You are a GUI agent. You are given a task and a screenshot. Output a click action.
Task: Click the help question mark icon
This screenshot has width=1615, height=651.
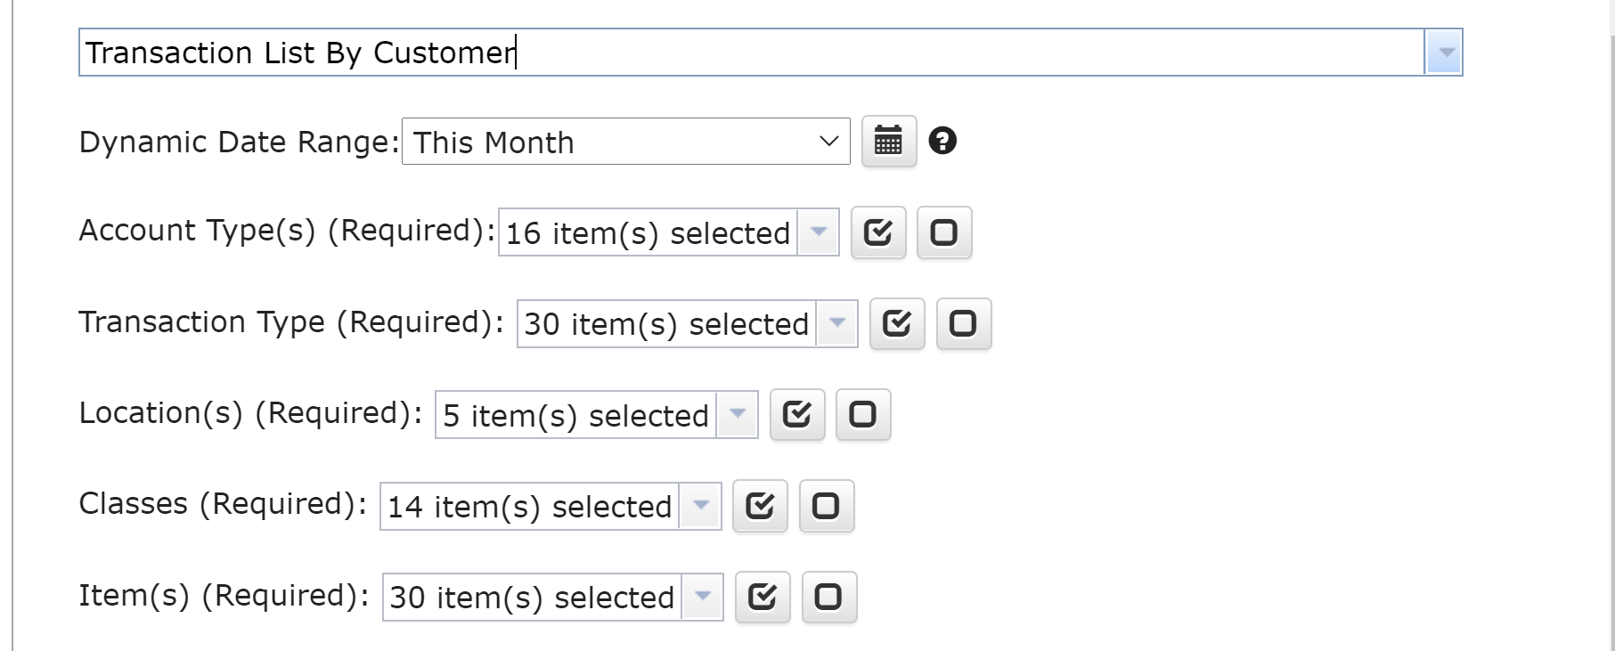click(x=942, y=141)
